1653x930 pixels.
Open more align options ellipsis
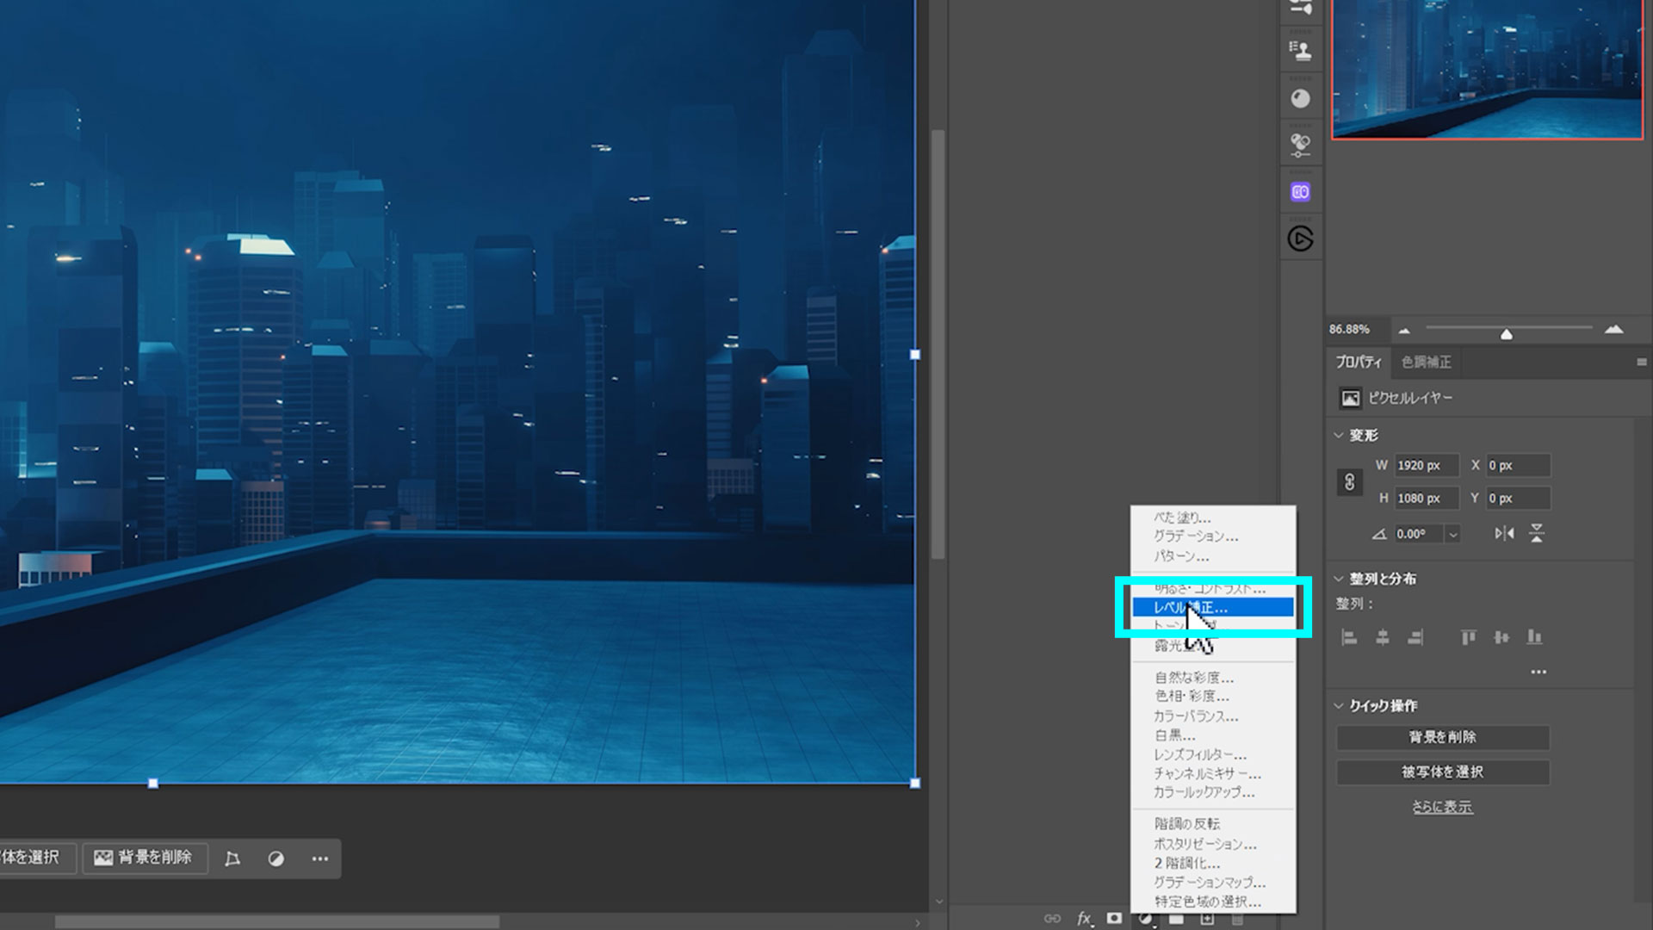[1538, 672]
